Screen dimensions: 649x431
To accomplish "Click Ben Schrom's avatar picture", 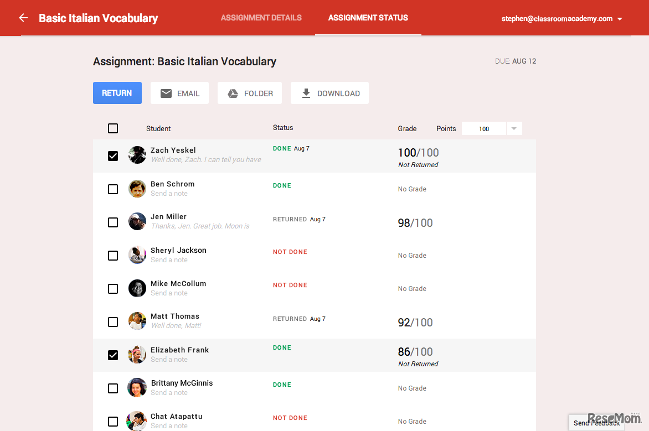I will [137, 188].
